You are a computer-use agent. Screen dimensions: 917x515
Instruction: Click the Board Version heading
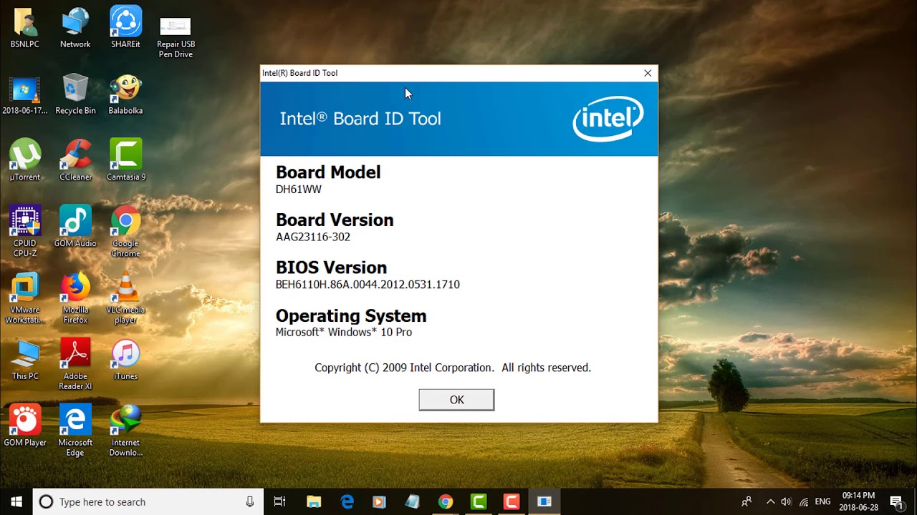[x=335, y=220]
